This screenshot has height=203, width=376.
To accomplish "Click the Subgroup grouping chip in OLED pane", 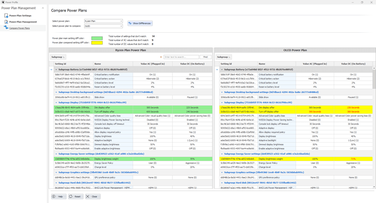I will tap(224, 57).
